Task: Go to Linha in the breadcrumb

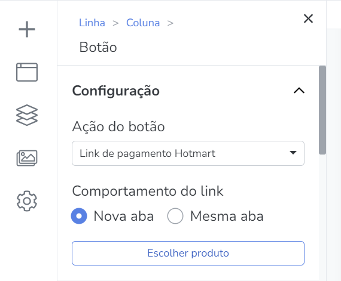Action: click(92, 23)
